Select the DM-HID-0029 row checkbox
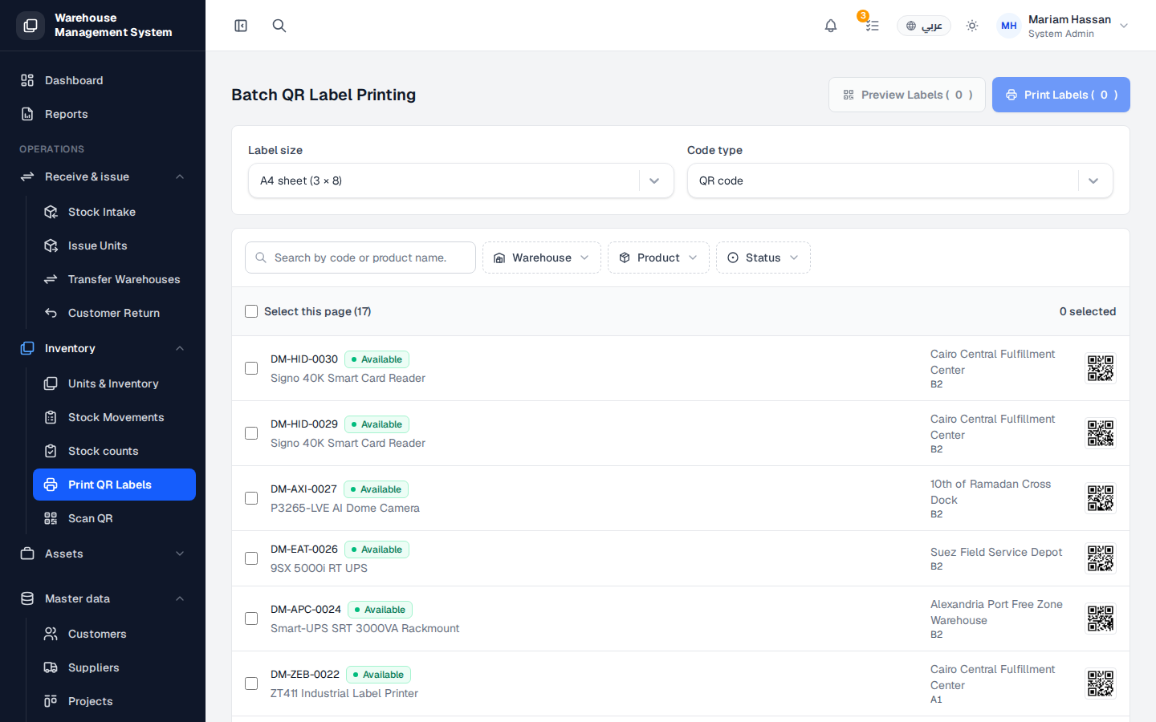Screen dimensions: 1156x722 click(x=251, y=433)
